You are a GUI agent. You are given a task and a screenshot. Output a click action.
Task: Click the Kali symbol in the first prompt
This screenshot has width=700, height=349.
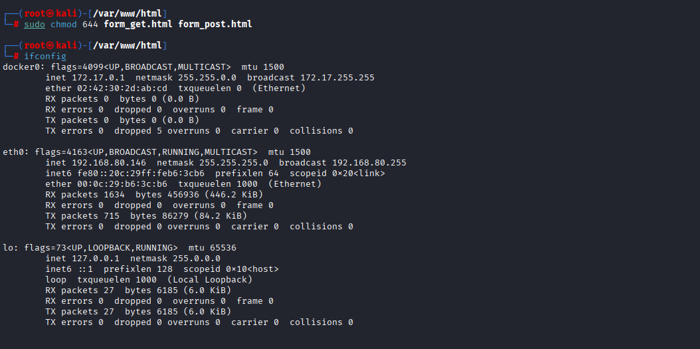coord(50,13)
